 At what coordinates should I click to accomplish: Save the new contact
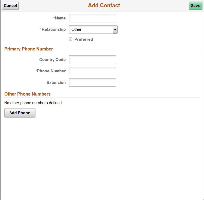[195, 6]
